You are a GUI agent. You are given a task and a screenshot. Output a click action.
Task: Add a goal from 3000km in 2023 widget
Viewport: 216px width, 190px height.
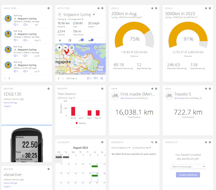tap(206, 8)
